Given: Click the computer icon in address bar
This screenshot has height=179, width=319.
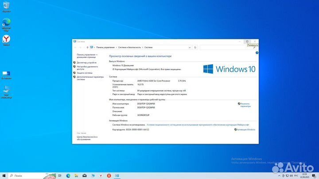Looking at the screenshot, I should pos(92,47).
